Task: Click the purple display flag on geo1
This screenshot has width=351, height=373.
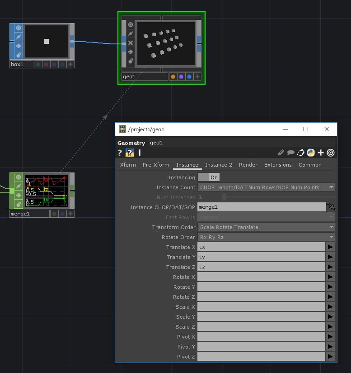Action: (x=181, y=77)
